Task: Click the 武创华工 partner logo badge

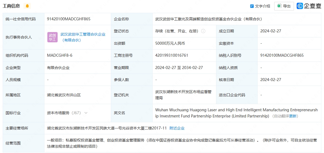Action: point(52,37)
